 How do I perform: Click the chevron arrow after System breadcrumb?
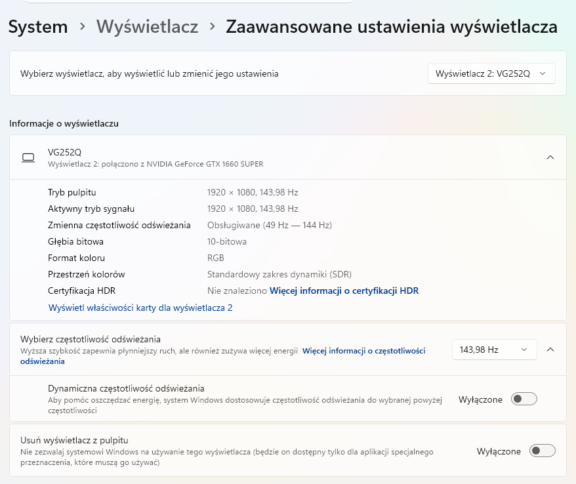click(x=82, y=27)
